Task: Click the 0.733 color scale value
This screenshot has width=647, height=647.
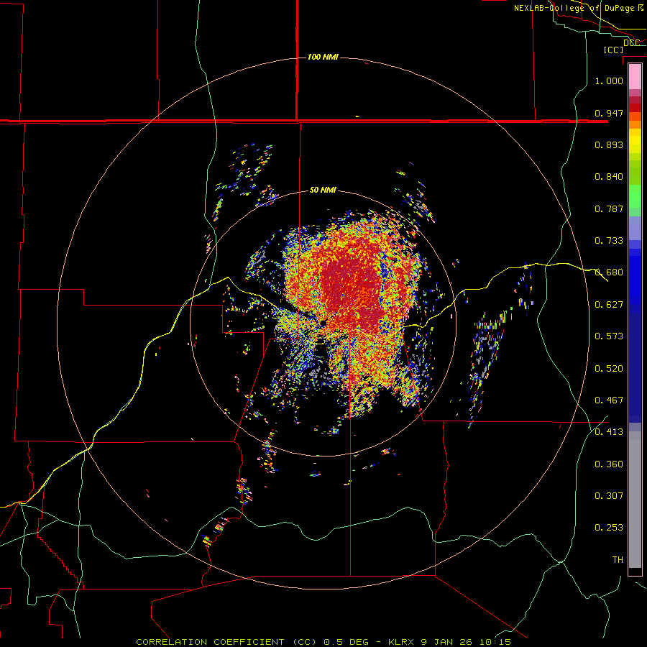Action: (609, 241)
